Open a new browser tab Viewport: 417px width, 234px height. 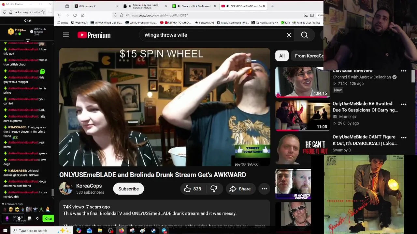pyautogui.click(x=272, y=6)
